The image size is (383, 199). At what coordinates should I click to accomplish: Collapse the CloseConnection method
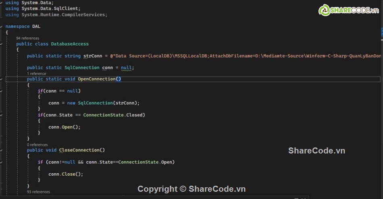pyautogui.click(x=1, y=150)
